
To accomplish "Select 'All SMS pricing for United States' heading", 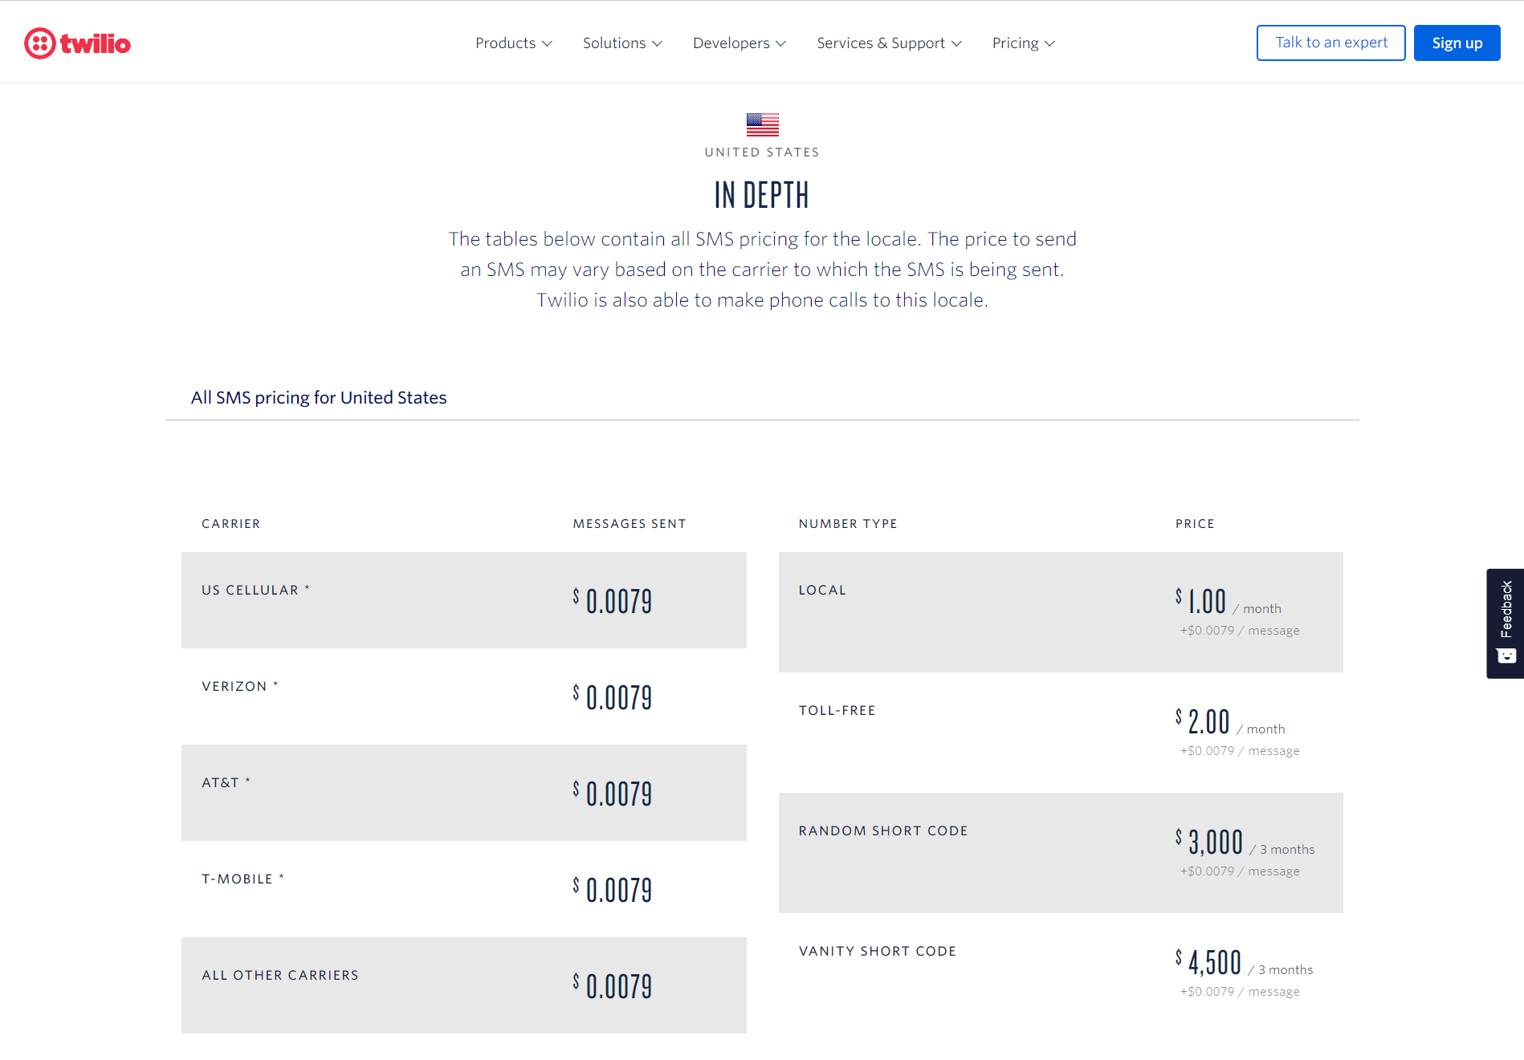I will tap(319, 397).
